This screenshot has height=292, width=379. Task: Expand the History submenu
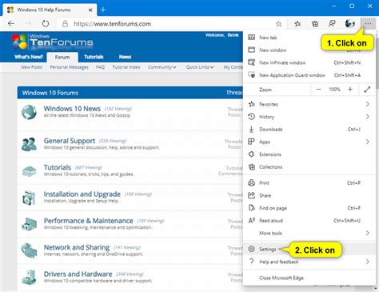click(309, 117)
